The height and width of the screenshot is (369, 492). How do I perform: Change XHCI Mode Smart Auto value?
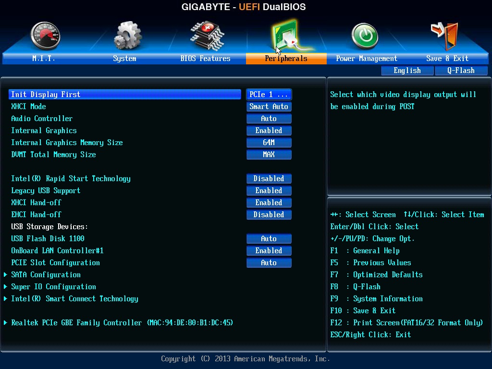click(269, 106)
